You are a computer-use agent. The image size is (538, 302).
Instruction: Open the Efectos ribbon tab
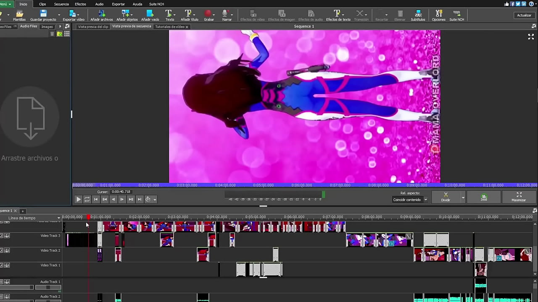(x=80, y=4)
